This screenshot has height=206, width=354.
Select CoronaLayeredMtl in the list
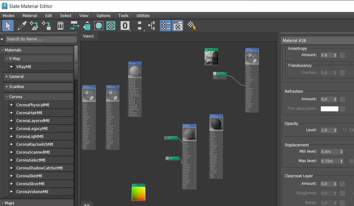tap(41, 121)
